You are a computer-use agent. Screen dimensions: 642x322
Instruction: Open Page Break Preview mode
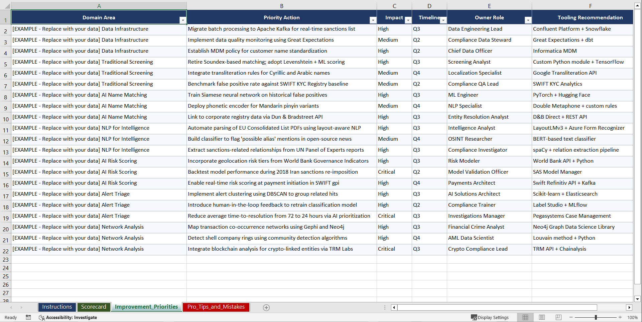click(558, 317)
